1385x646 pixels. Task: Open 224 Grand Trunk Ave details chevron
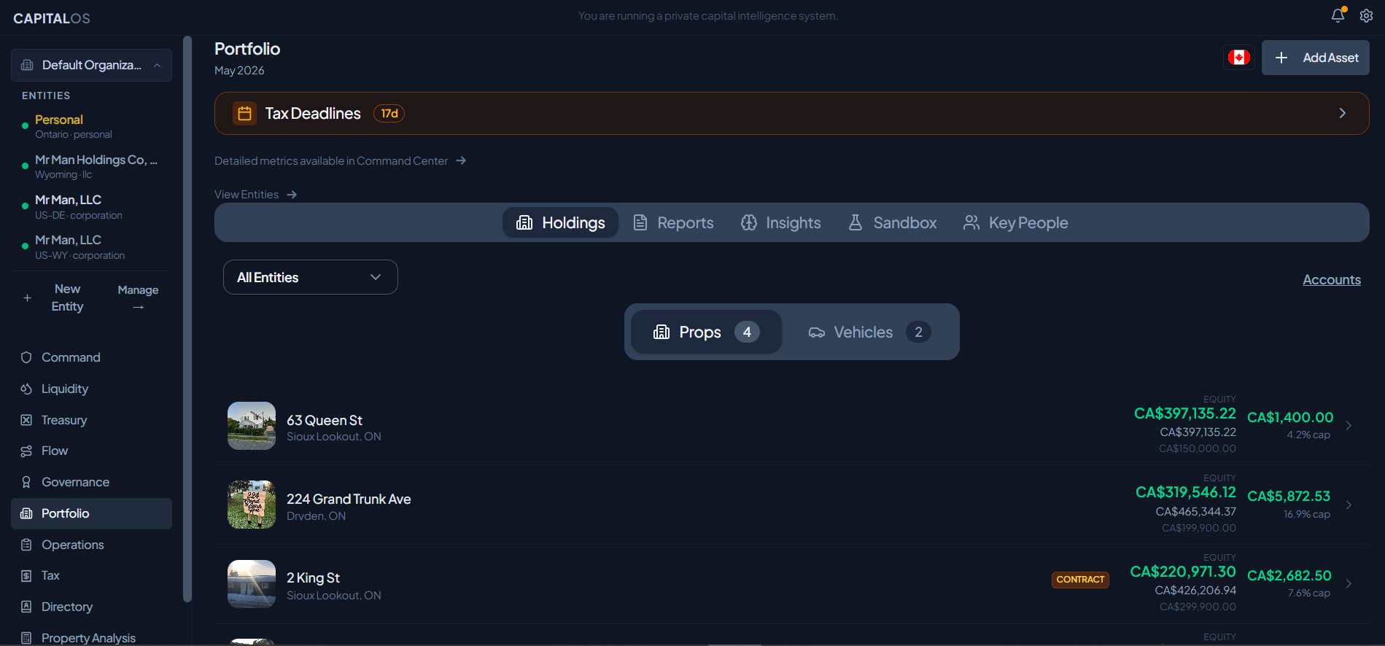(1349, 505)
